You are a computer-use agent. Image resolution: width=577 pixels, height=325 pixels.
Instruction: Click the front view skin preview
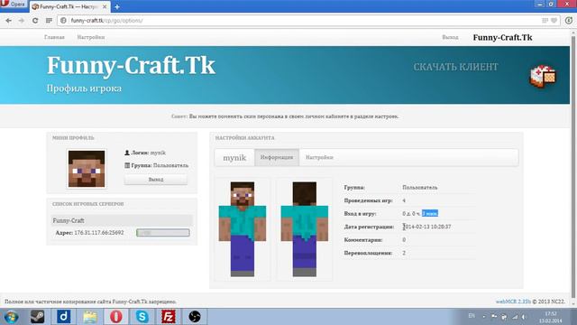tap(243, 228)
